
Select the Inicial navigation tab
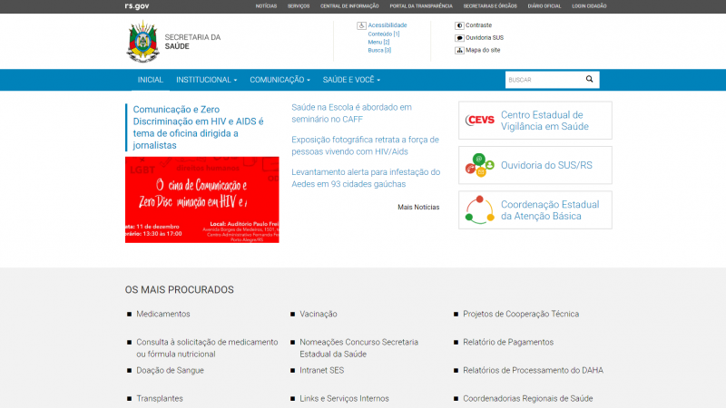click(x=150, y=80)
